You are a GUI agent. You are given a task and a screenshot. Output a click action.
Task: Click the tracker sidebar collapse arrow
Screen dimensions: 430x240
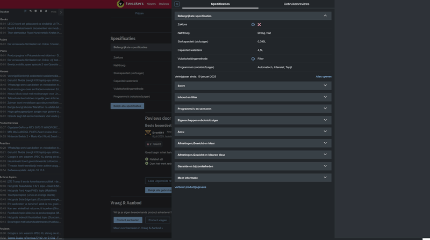click(61, 12)
